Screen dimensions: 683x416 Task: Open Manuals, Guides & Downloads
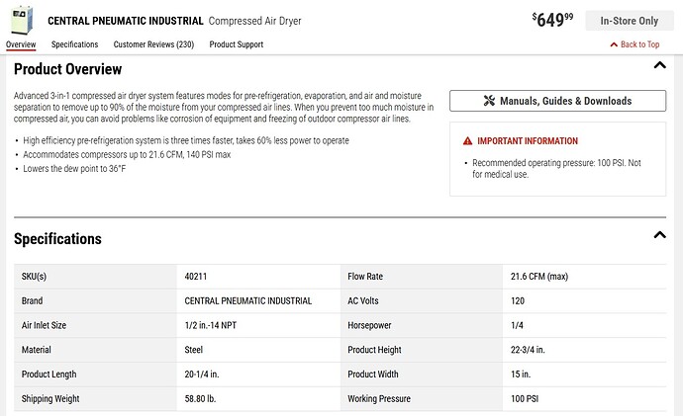pyautogui.click(x=557, y=101)
